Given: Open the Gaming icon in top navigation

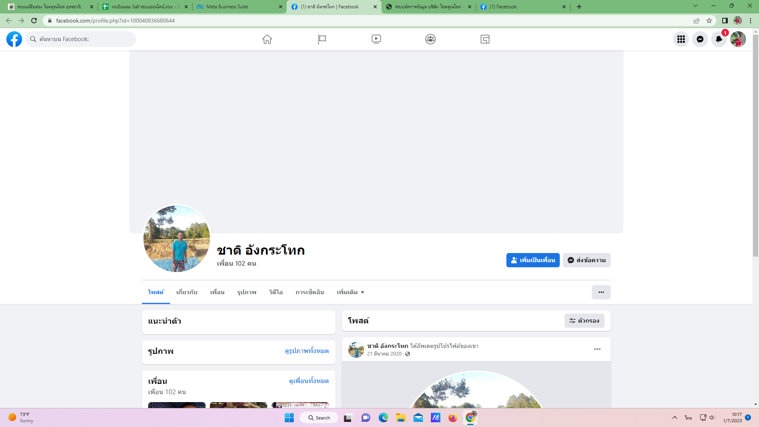Looking at the screenshot, I should tap(485, 39).
